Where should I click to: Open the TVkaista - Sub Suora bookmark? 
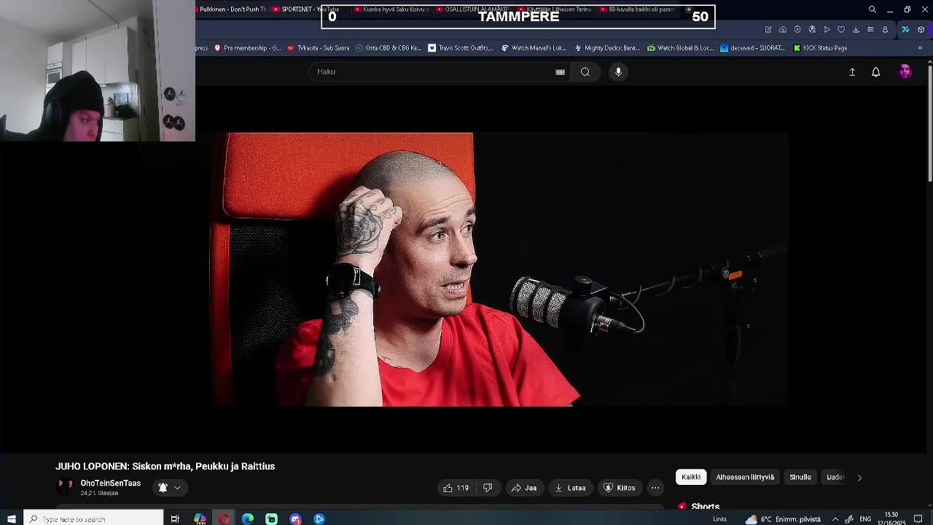pos(319,48)
